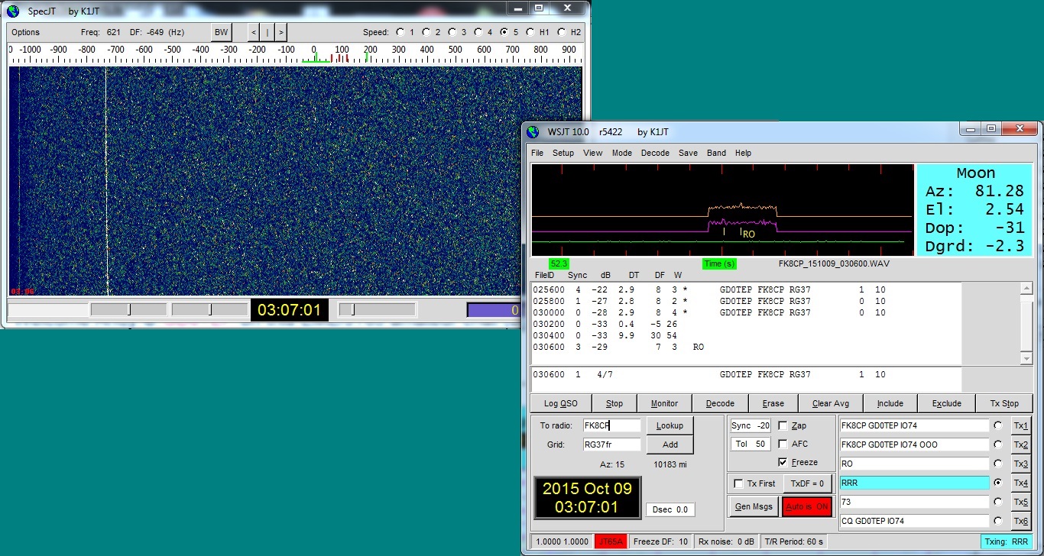This screenshot has height=556, width=1044.
Task: Open the Band menu
Action: pos(716,153)
